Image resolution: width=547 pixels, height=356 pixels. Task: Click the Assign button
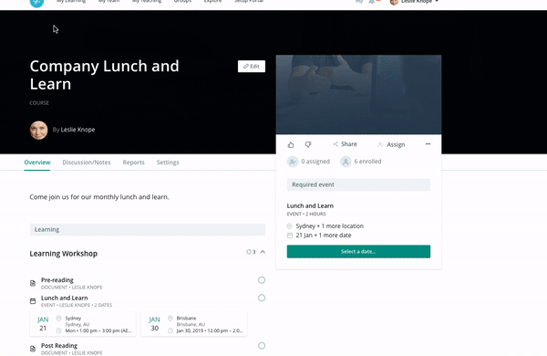tap(391, 144)
